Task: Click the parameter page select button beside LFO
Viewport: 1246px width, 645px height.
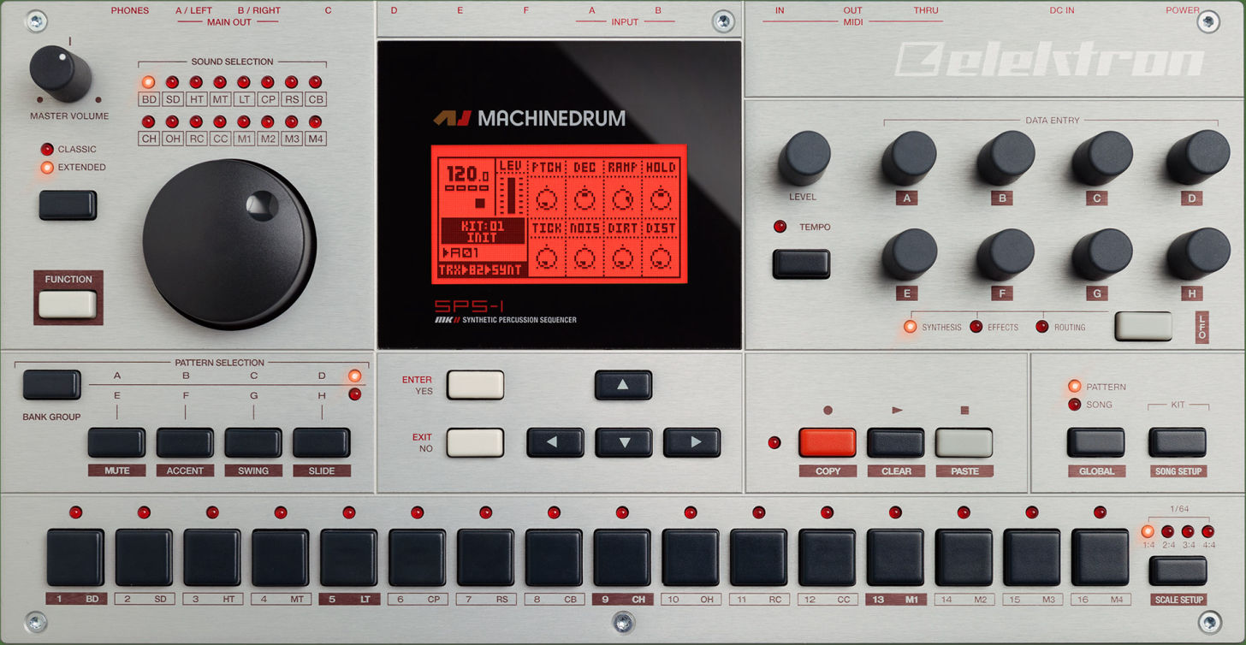Action: (x=1143, y=326)
